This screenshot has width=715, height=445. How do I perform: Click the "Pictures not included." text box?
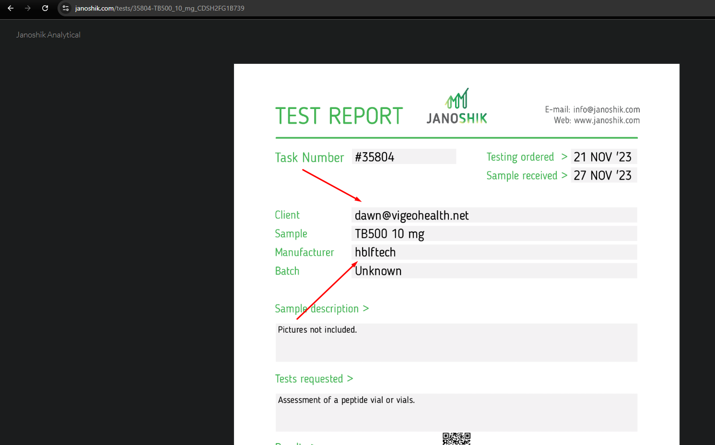click(x=456, y=342)
